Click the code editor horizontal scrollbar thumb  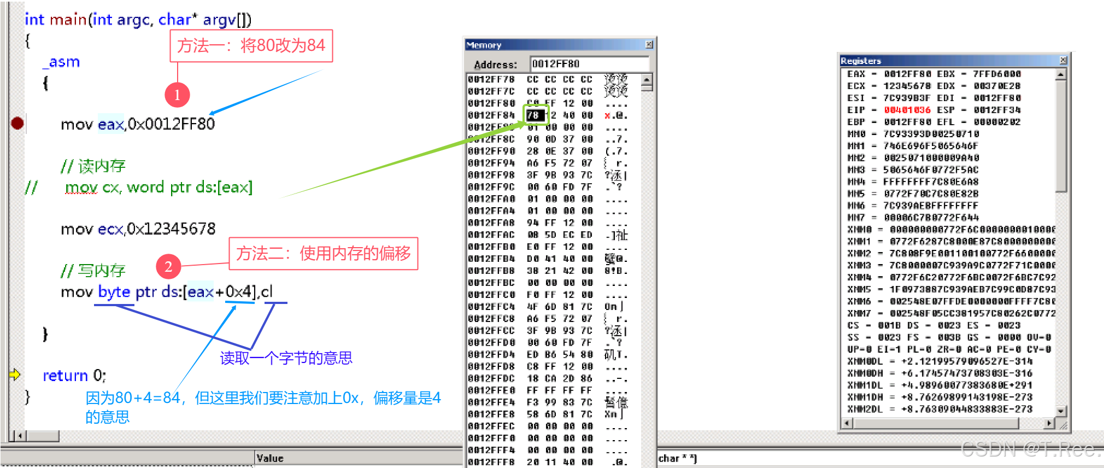pyautogui.click(x=43, y=436)
